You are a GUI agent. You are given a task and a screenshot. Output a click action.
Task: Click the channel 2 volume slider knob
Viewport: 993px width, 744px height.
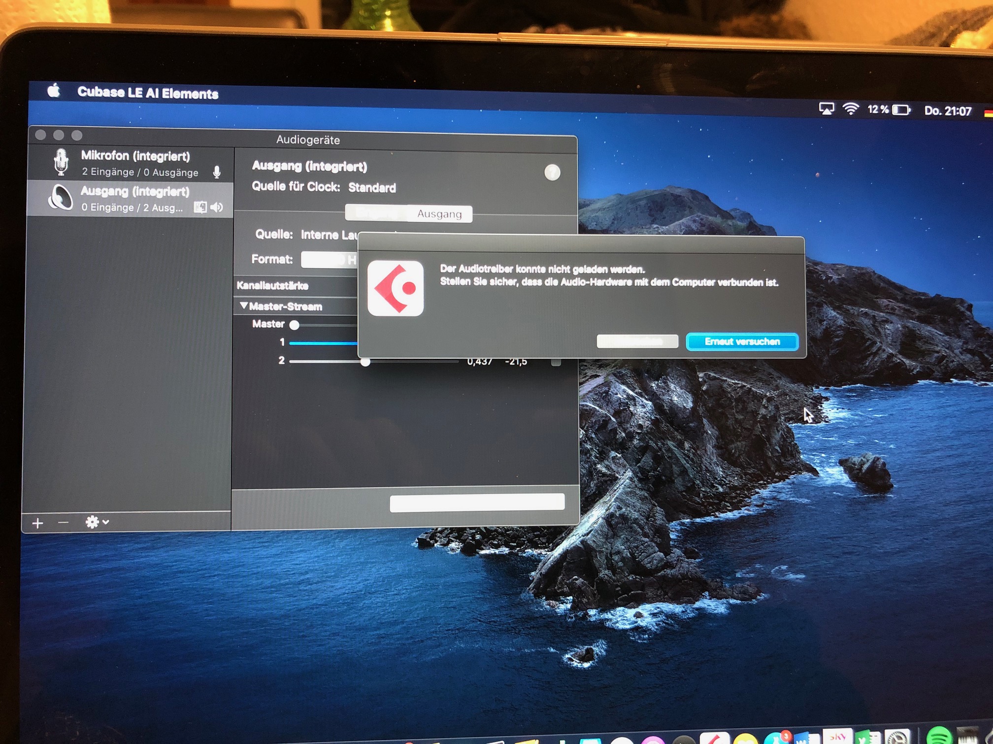(x=365, y=363)
